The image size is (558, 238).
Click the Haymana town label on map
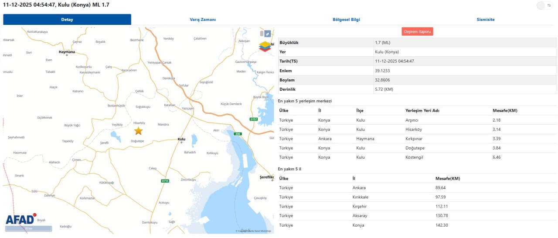(x=67, y=52)
